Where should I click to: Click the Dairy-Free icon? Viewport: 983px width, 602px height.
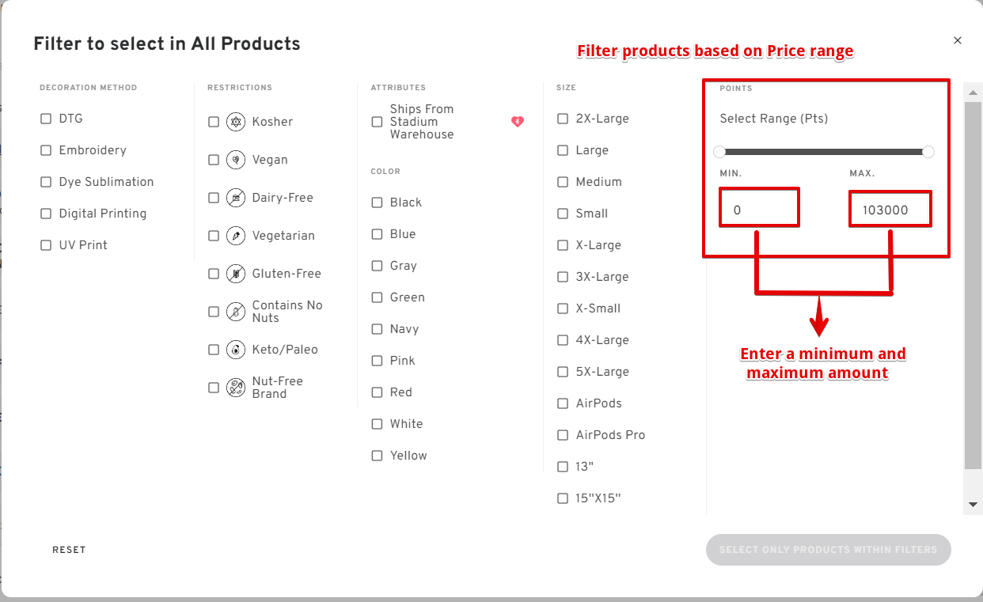pos(235,198)
